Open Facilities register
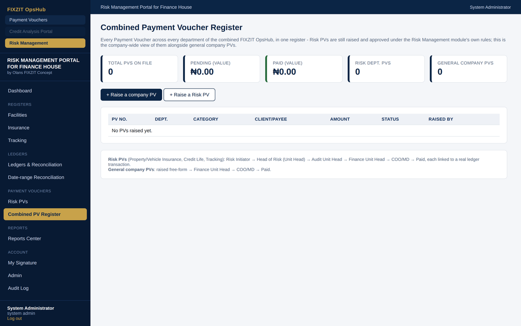Screen dimensions: 521x326 45,115
